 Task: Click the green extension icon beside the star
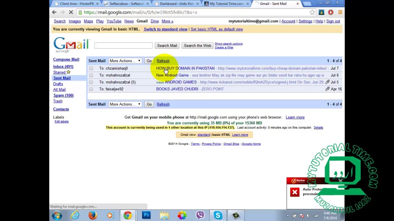tap(321, 12)
